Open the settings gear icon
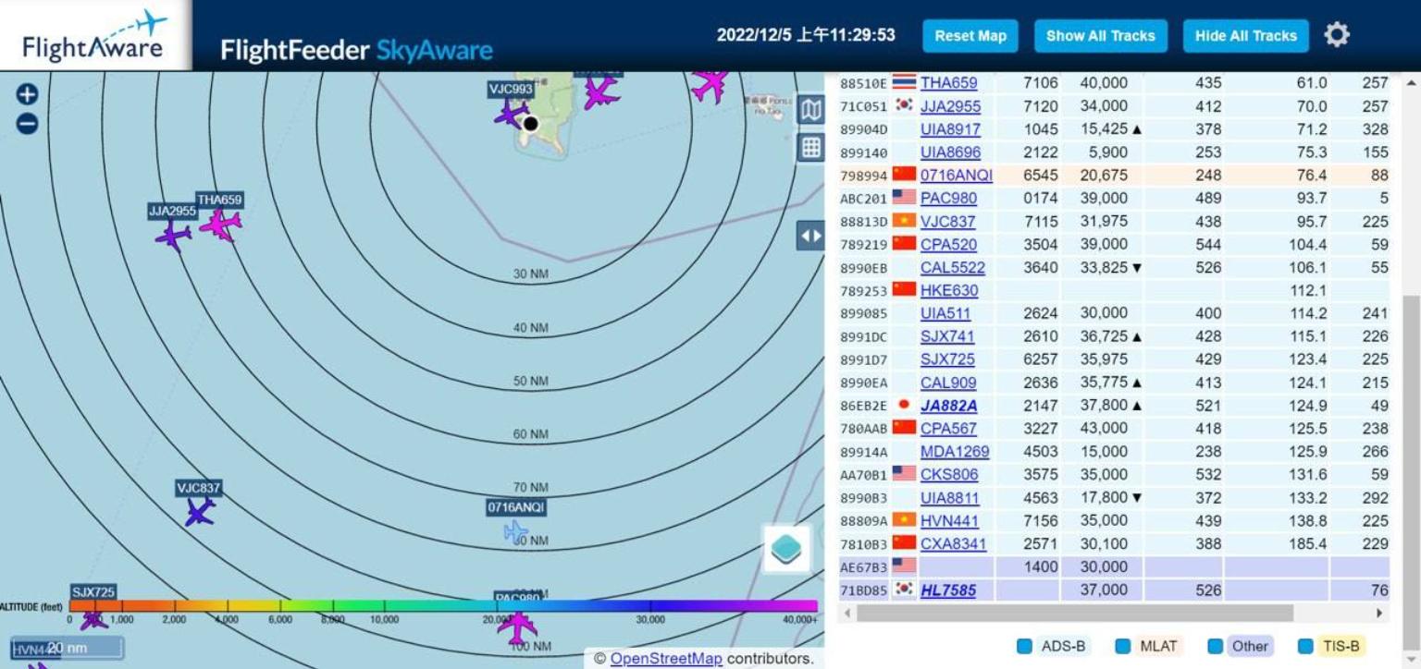The width and height of the screenshot is (1421, 669). [1336, 35]
